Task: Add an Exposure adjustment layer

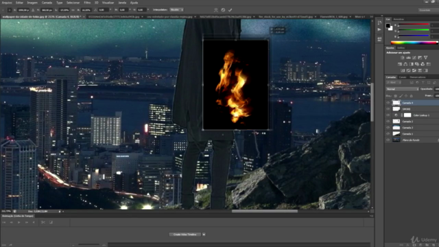Action: (420, 58)
